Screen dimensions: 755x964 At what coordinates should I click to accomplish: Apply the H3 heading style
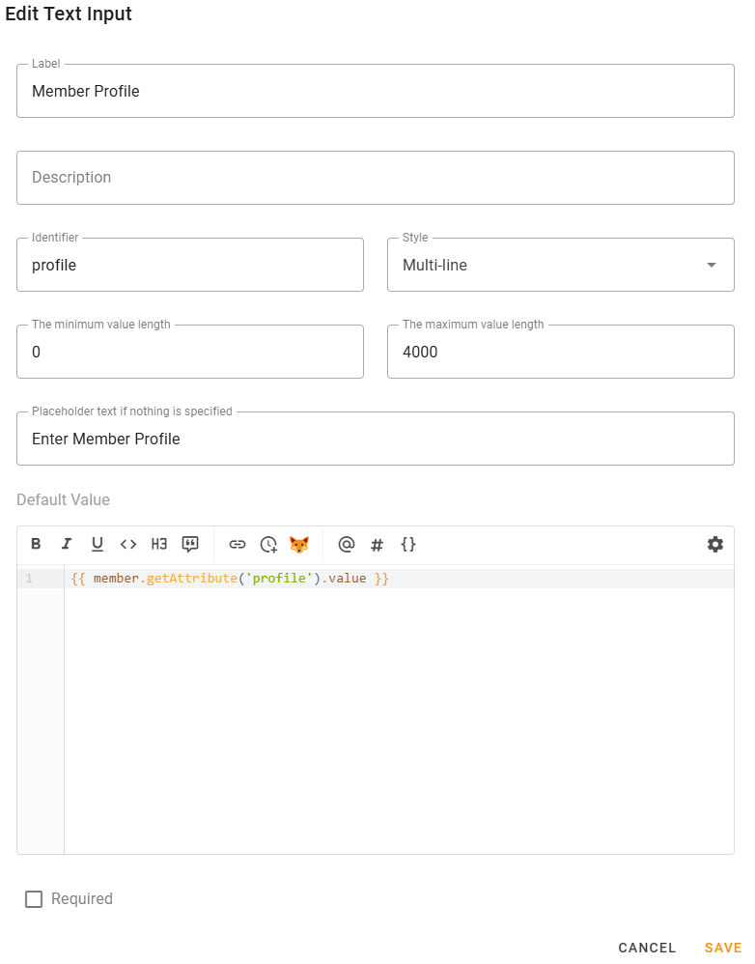159,544
